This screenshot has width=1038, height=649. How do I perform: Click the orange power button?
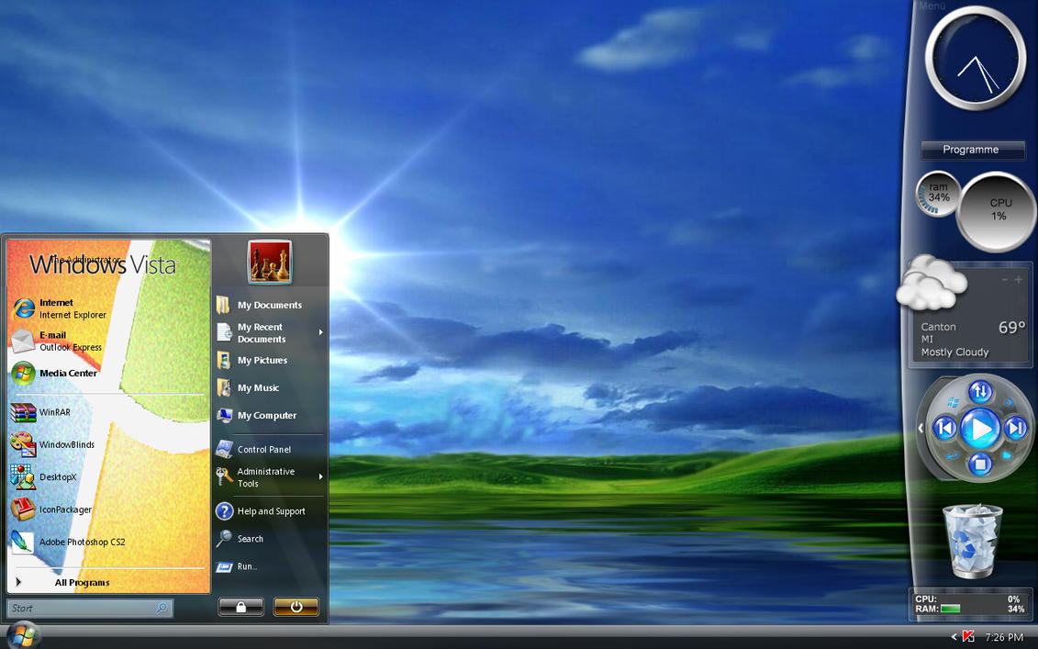(296, 607)
